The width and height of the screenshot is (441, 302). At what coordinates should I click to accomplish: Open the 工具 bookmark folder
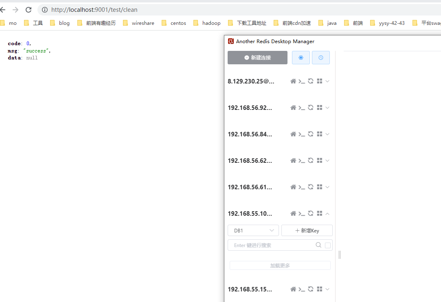click(x=33, y=23)
